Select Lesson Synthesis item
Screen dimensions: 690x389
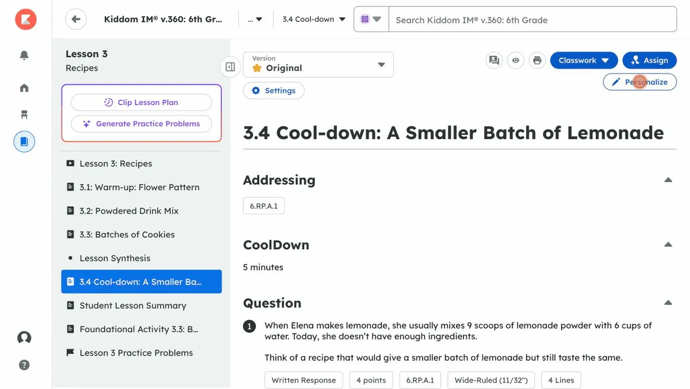point(141,258)
